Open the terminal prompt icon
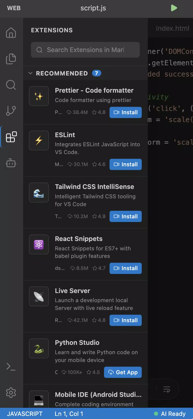193x419 pixels. click(x=11, y=367)
